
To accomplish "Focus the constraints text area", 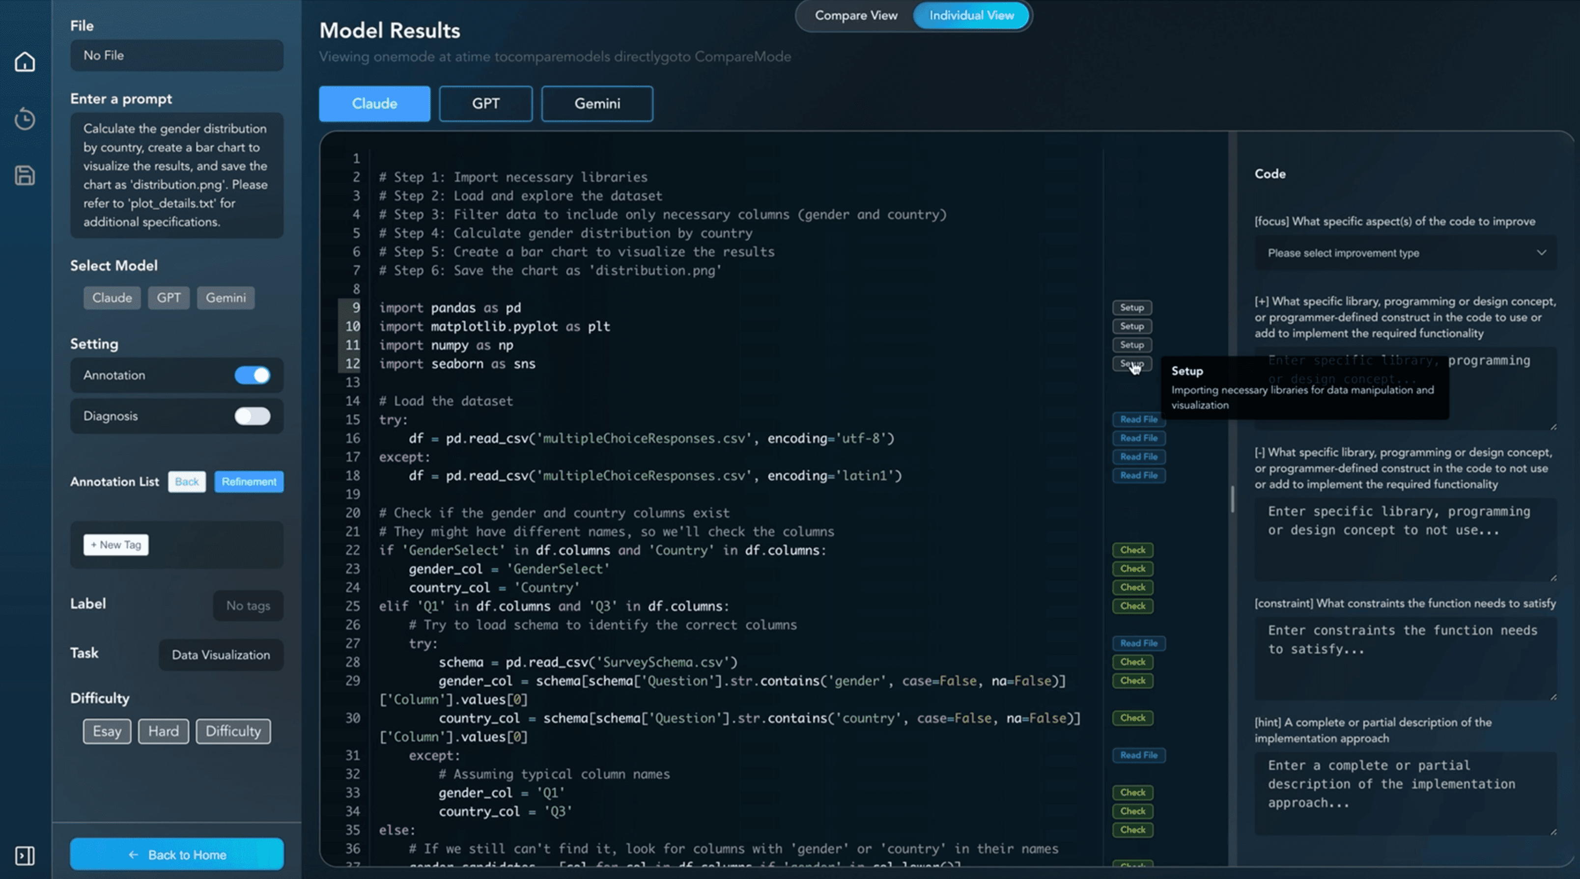I will click(1405, 659).
